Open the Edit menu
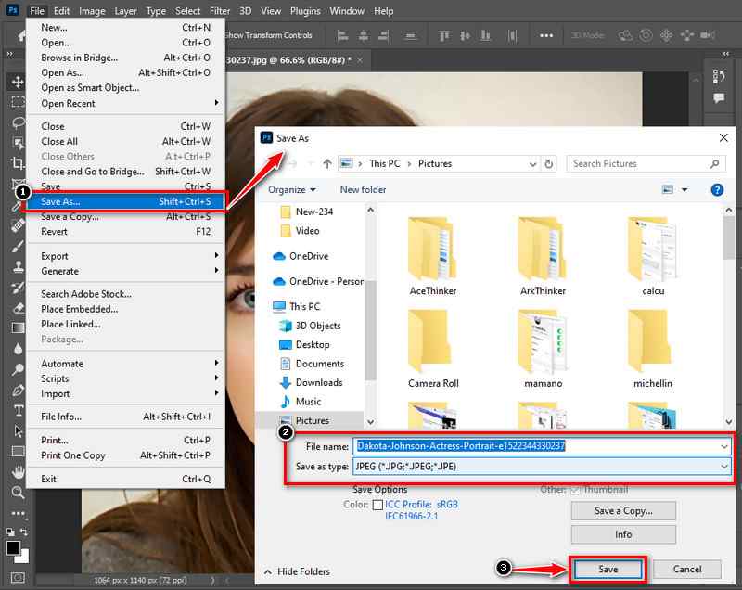The image size is (742, 590). coord(61,11)
